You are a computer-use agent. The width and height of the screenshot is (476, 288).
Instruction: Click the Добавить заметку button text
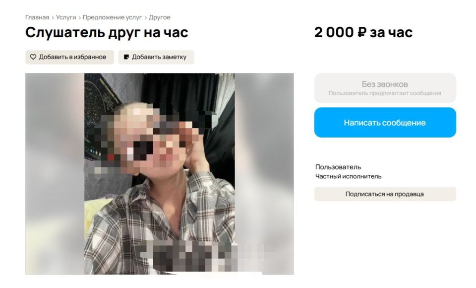point(159,57)
